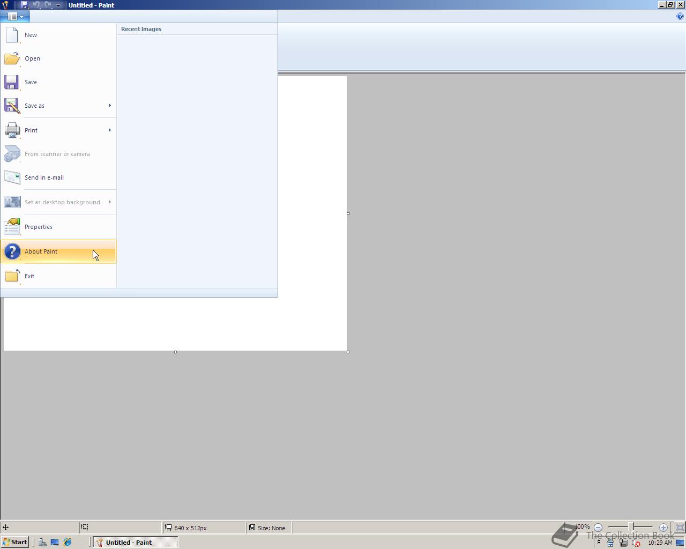Click the Save icon in Quick Access Toolbar

24,5
